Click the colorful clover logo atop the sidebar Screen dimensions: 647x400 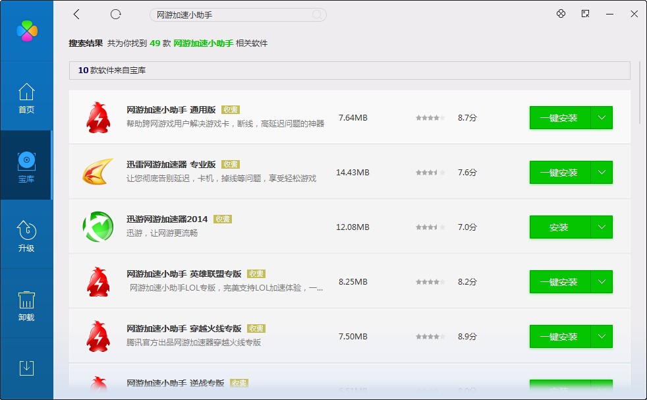[x=26, y=29]
